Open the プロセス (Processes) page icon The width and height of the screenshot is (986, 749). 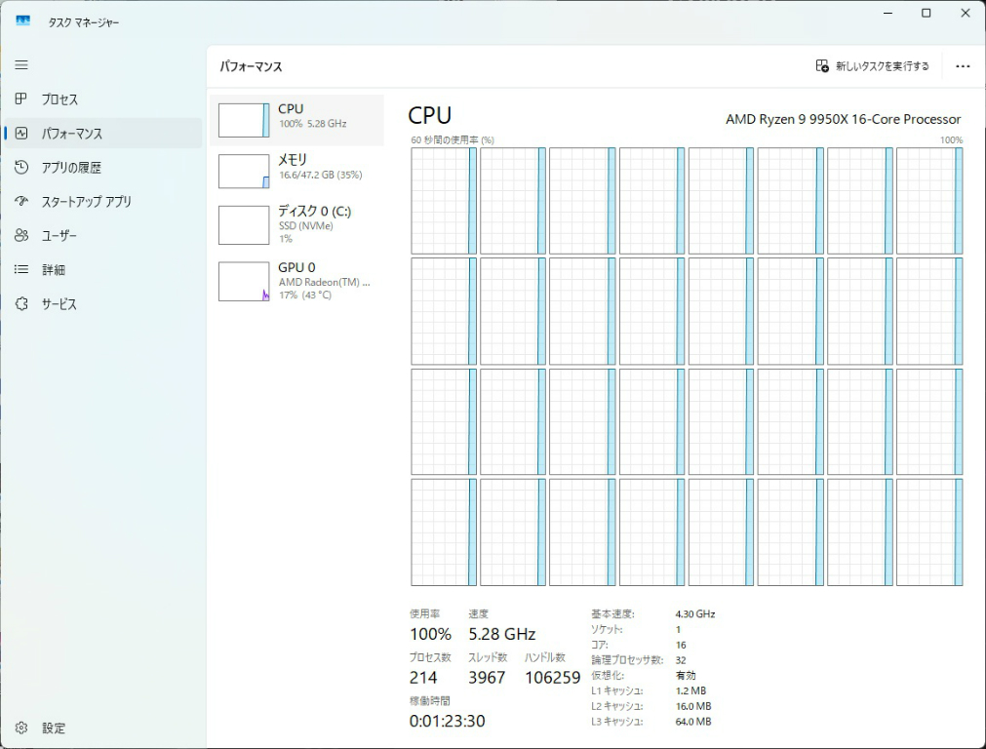point(21,99)
